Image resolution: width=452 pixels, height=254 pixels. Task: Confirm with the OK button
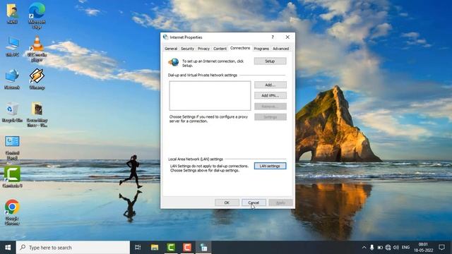tap(227, 202)
